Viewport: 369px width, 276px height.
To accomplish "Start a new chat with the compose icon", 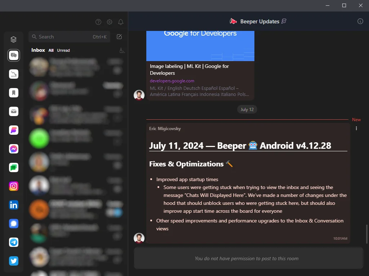I will (x=119, y=36).
